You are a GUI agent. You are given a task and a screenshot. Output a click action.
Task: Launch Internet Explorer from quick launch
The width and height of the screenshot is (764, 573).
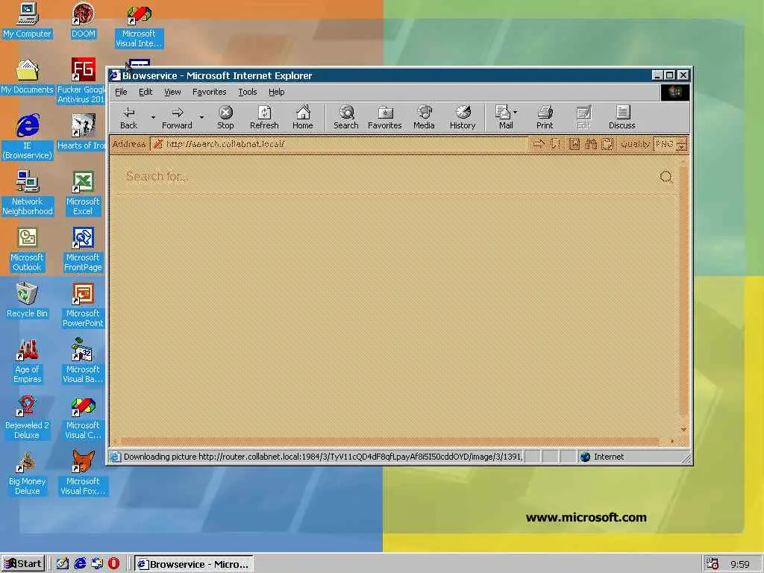pyautogui.click(x=80, y=564)
